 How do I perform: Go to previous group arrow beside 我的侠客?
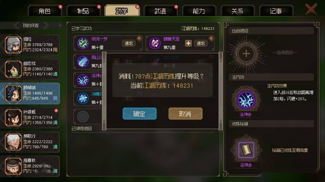[16, 26]
